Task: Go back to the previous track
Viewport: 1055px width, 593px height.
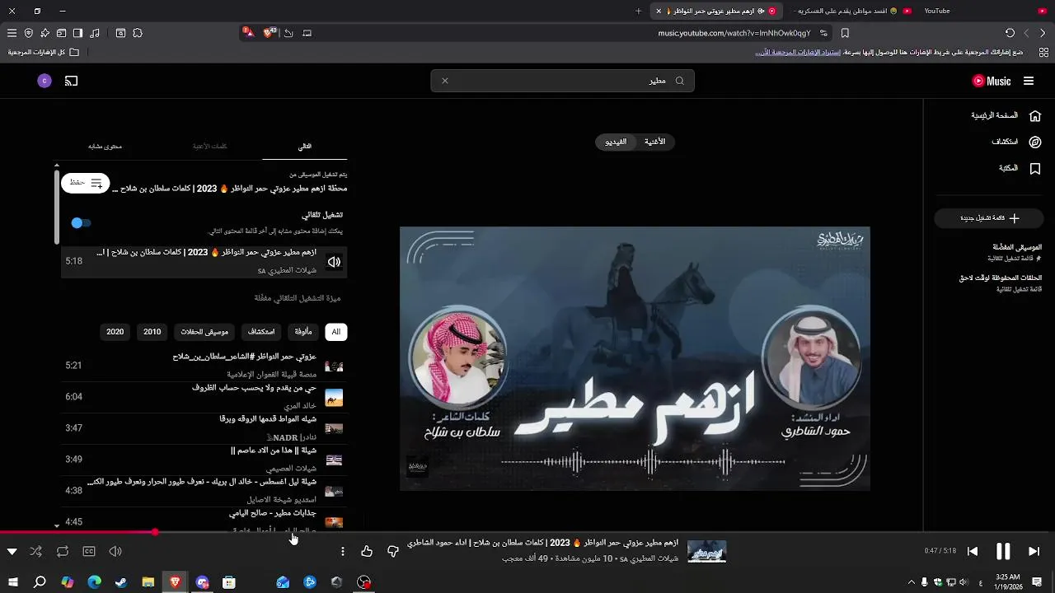Action: (973, 551)
